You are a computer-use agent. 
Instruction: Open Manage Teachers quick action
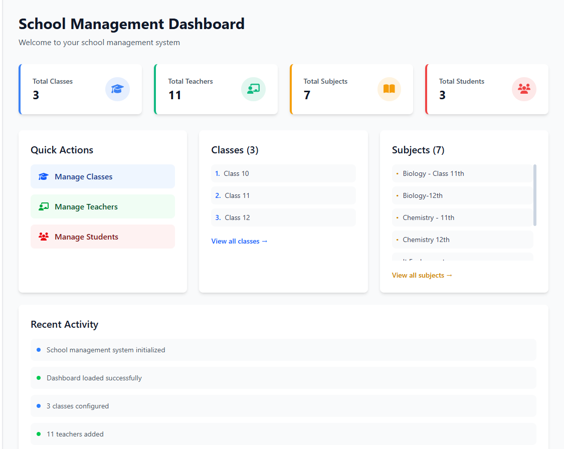click(x=102, y=206)
